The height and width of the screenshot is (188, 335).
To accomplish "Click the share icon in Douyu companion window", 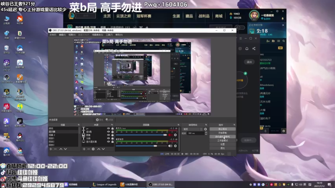I will tap(254, 48).
